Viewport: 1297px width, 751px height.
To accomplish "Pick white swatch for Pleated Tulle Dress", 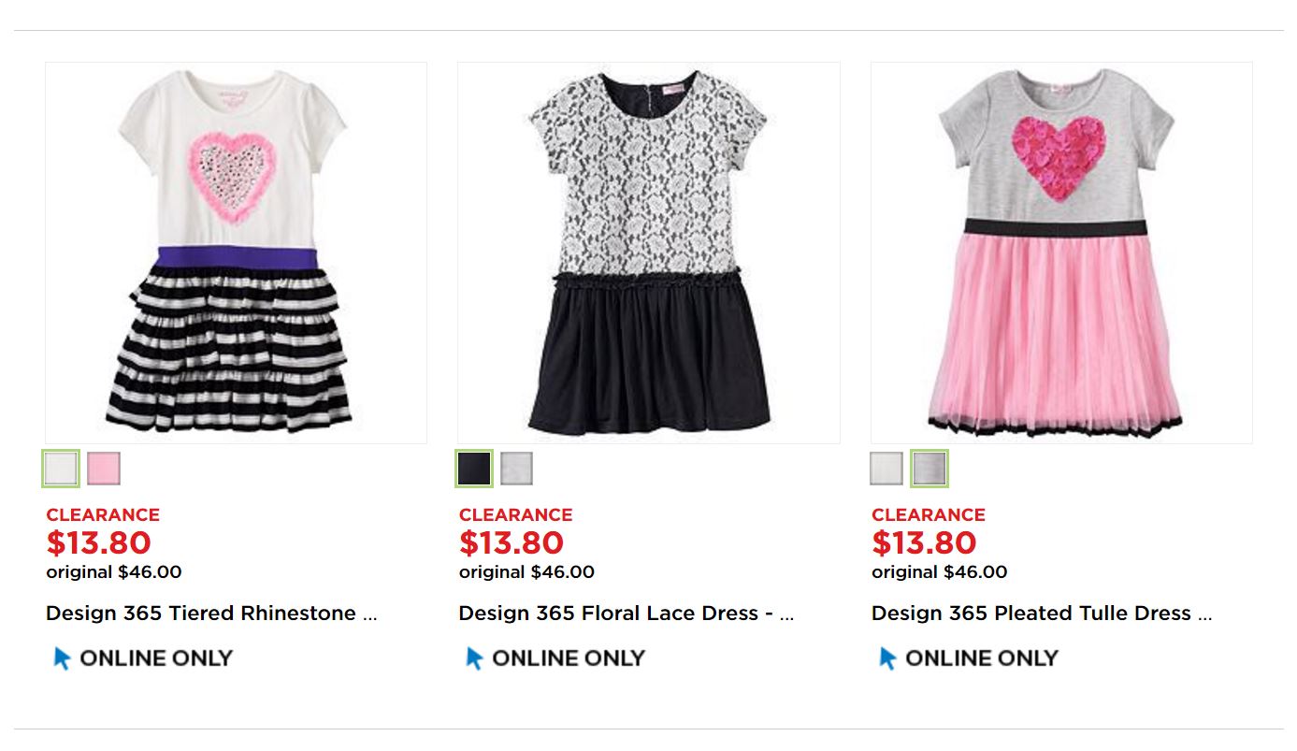I will pyautogui.click(x=886, y=469).
